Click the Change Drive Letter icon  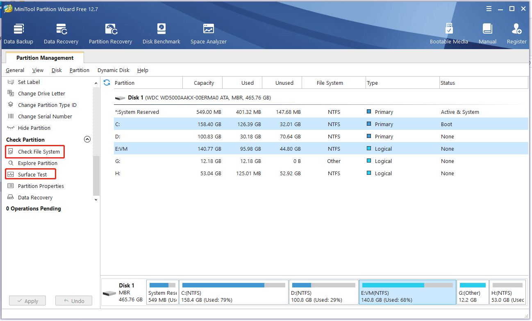pyautogui.click(x=11, y=94)
